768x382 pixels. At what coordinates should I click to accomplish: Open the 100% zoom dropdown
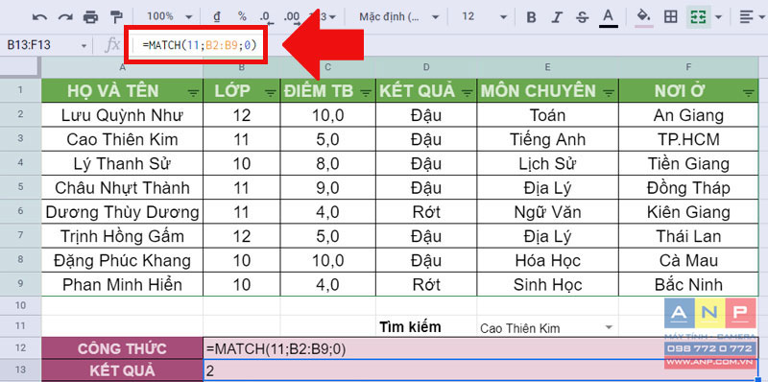click(169, 16)
